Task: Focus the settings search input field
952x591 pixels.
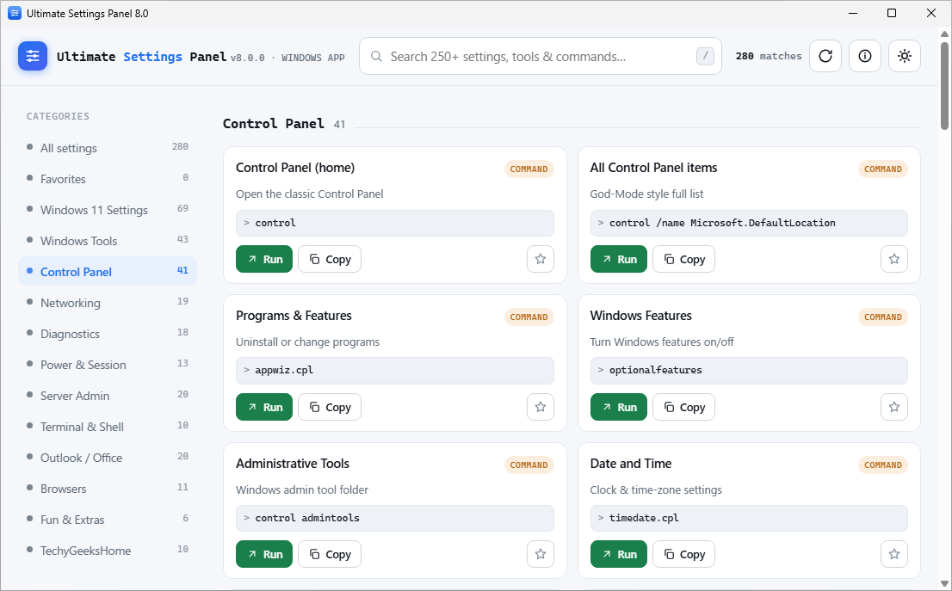Action: 541,57
